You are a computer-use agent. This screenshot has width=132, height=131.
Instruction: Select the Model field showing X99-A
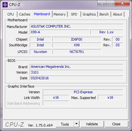pyautogui.click(x=60, y=32)
